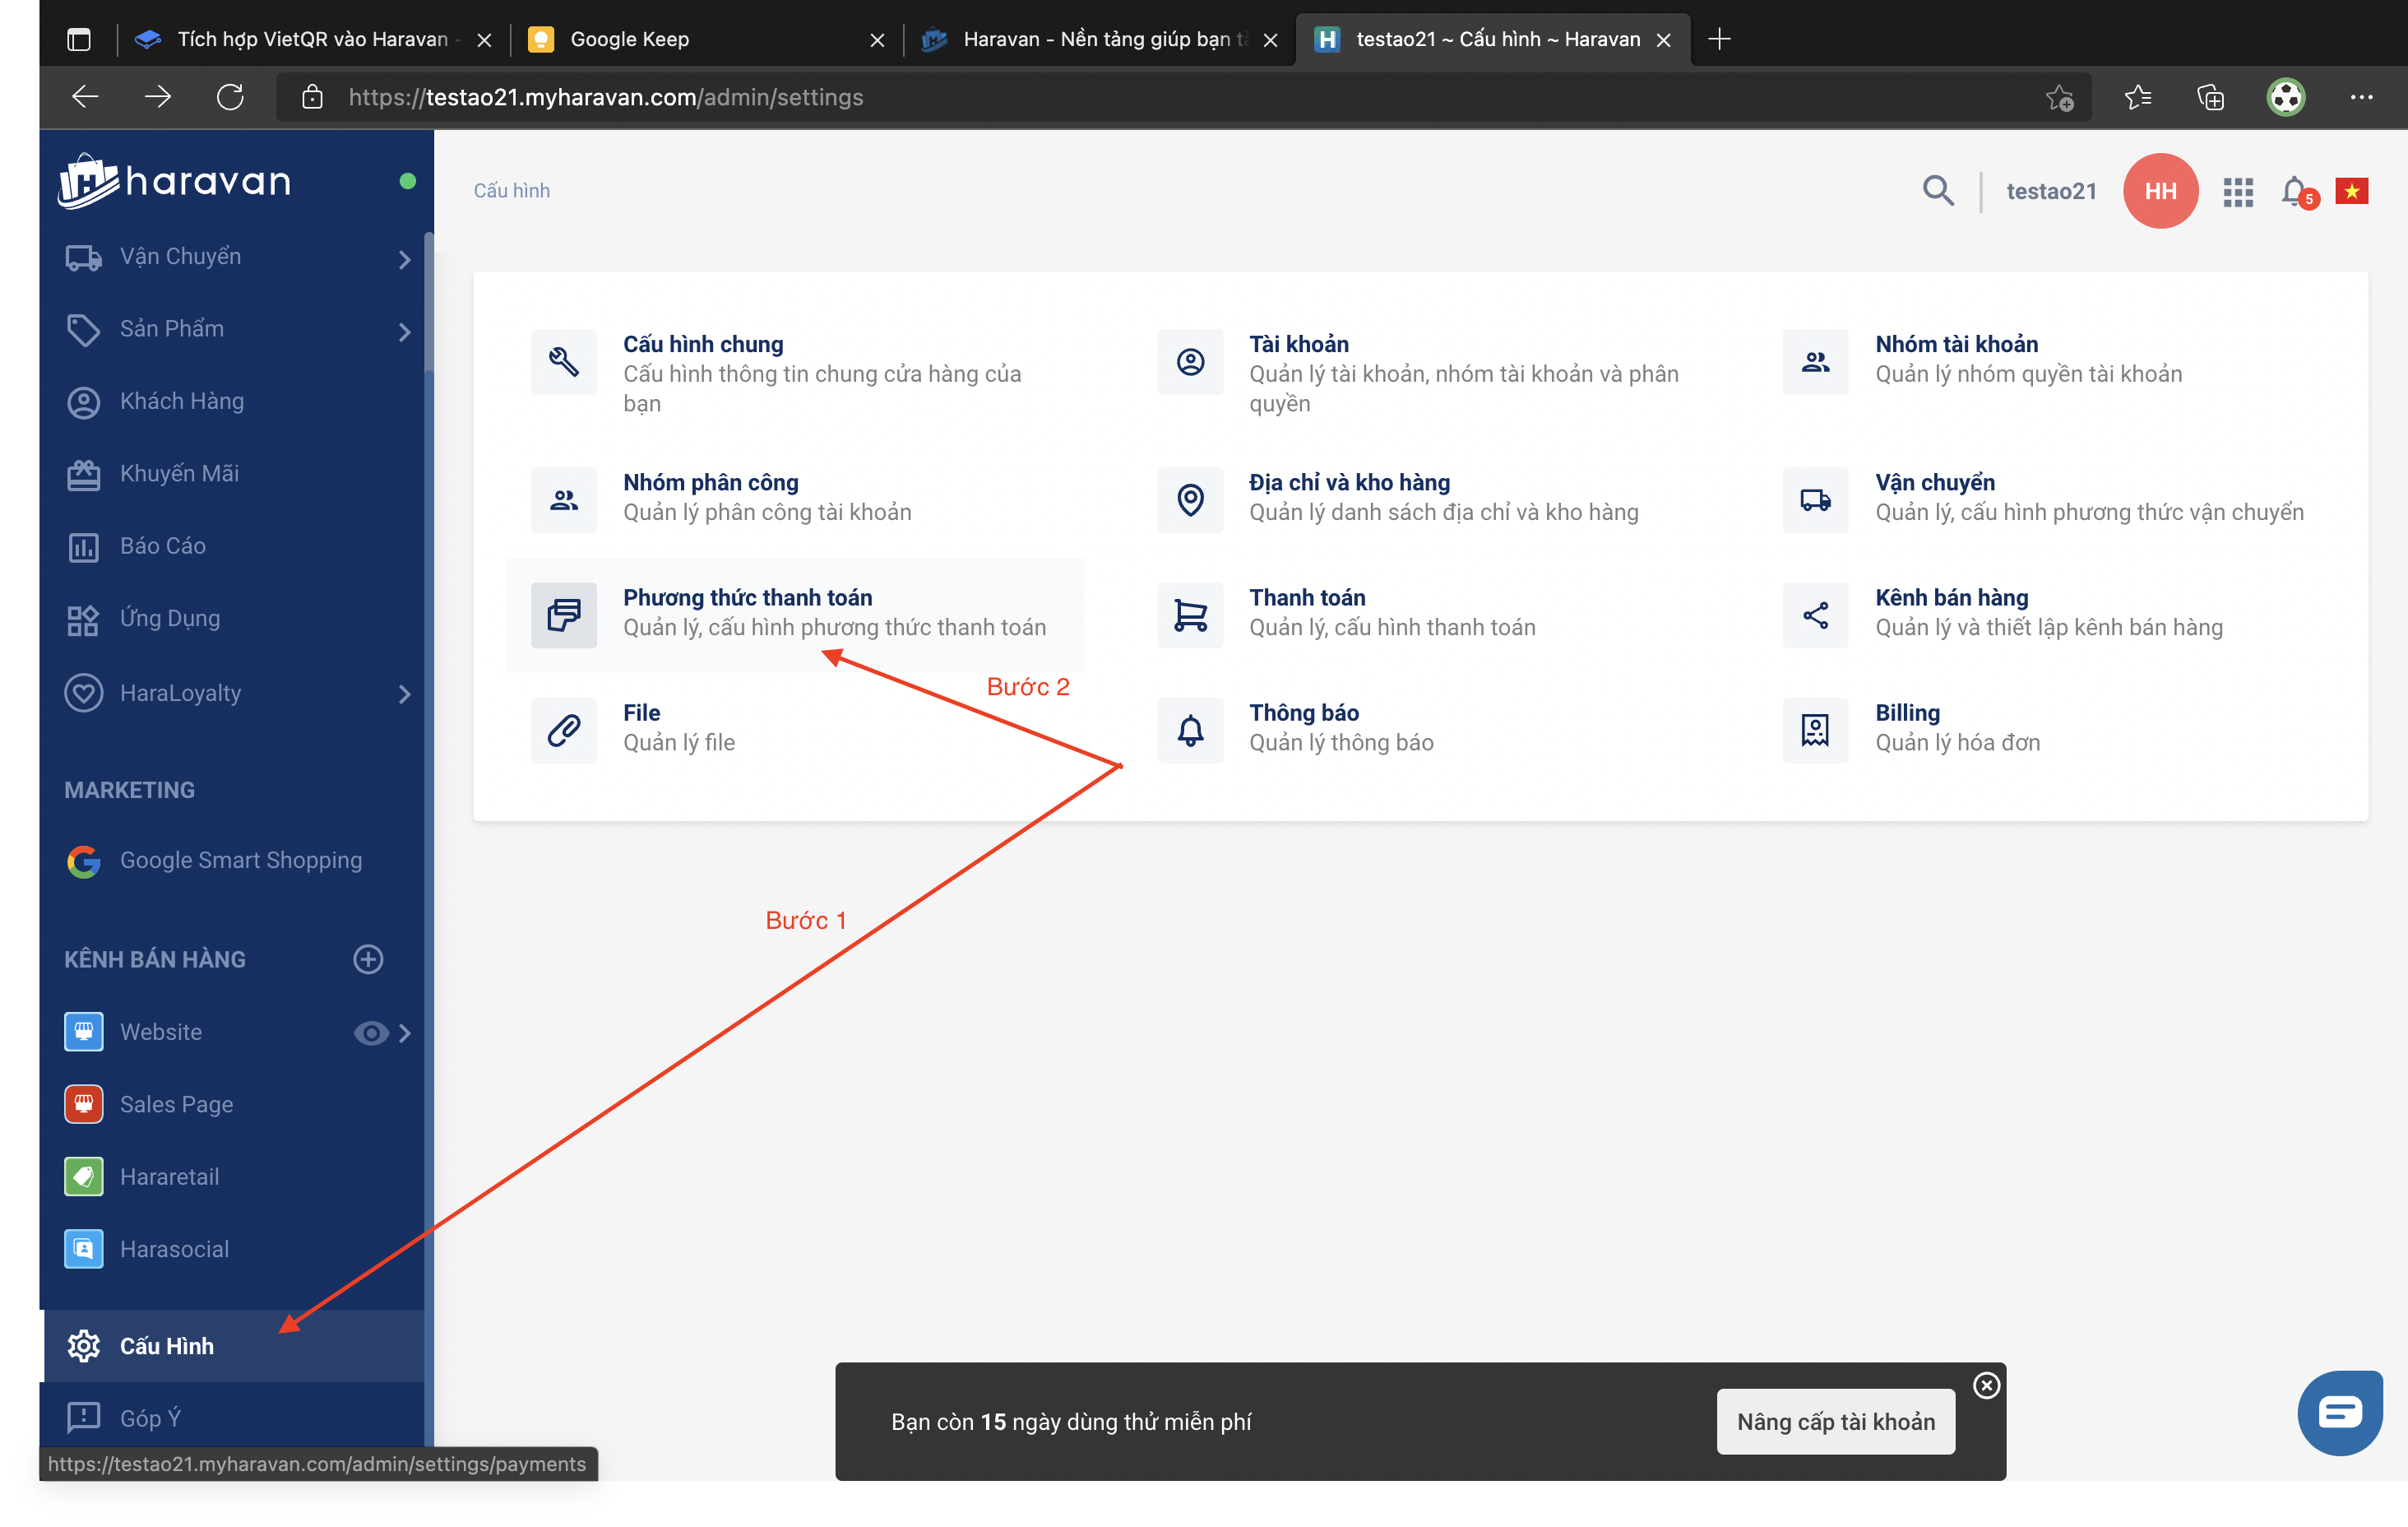
Task: Open the Địa chỉ và kho hàng link
Action: [1349, 482]
